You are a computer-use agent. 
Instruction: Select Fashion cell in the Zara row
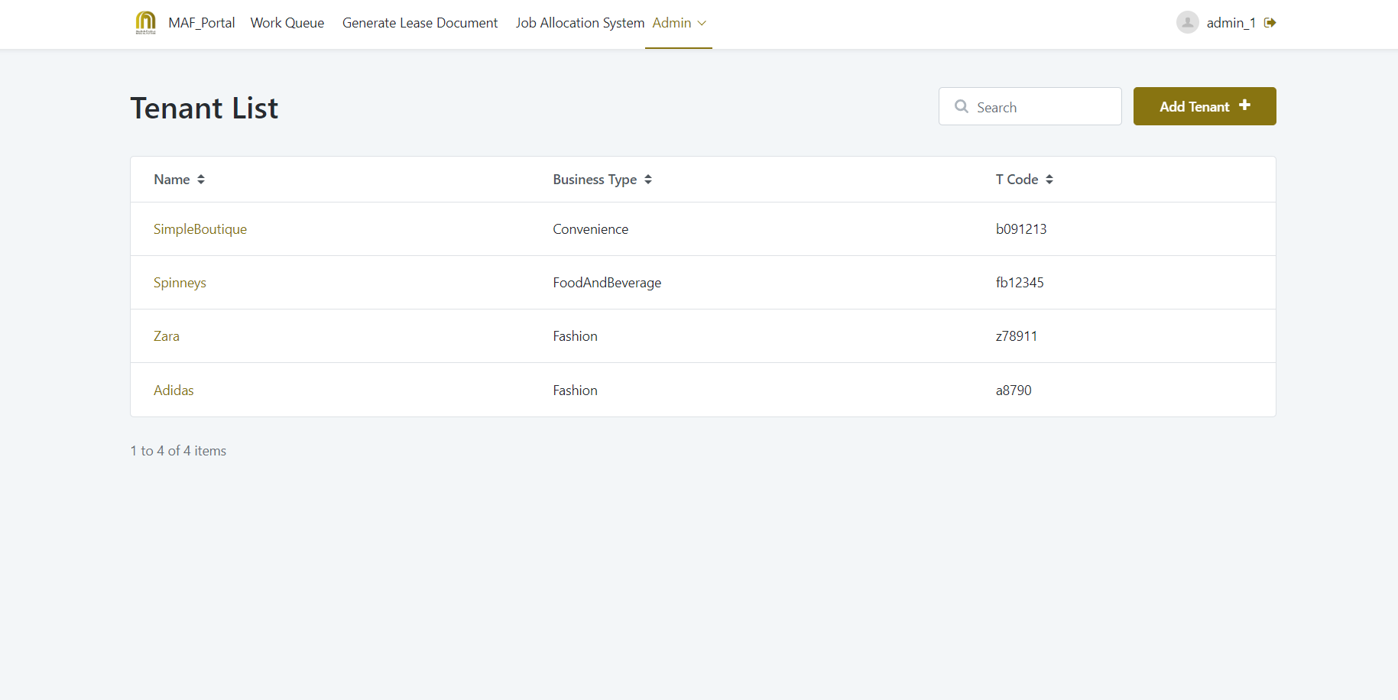click(576, 336)
